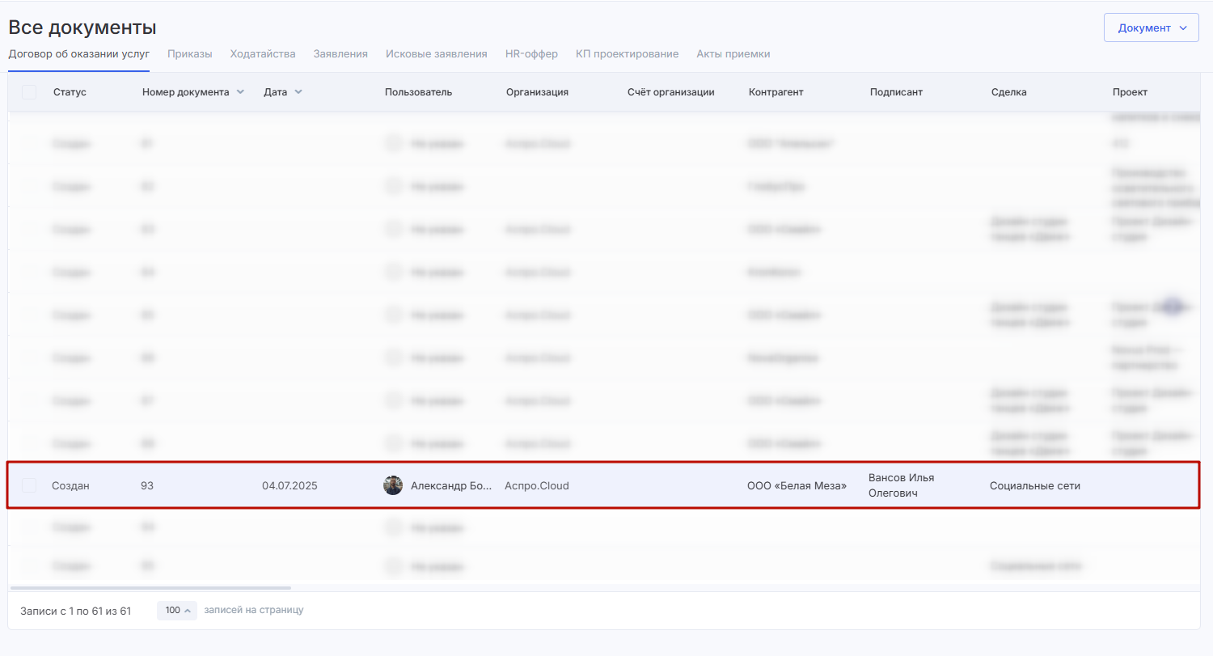Click the Номер документа header label
The image size is (1213, 656).
185,92
